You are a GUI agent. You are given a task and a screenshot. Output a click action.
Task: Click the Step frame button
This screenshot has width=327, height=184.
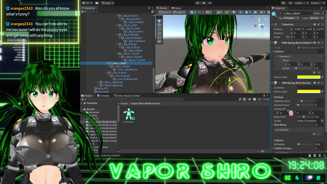210,3
